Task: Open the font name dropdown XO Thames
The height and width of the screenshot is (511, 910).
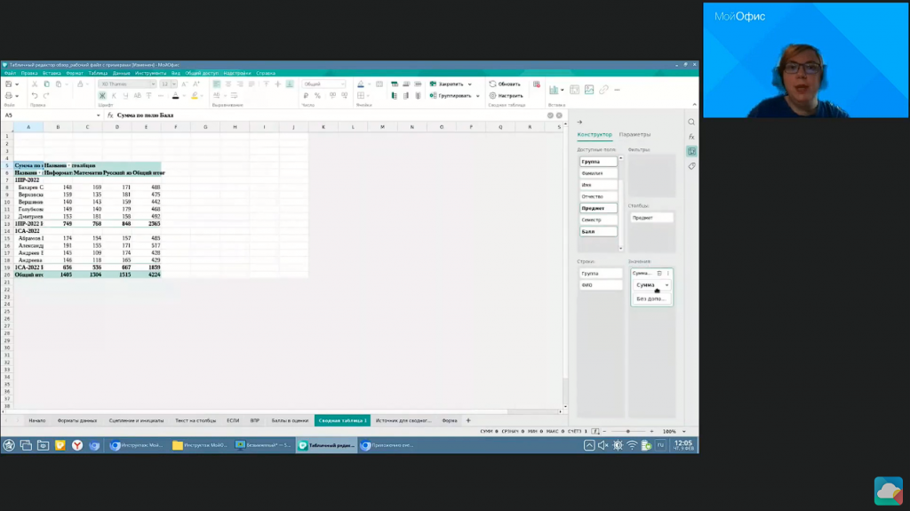Action: tap(127, 84)
